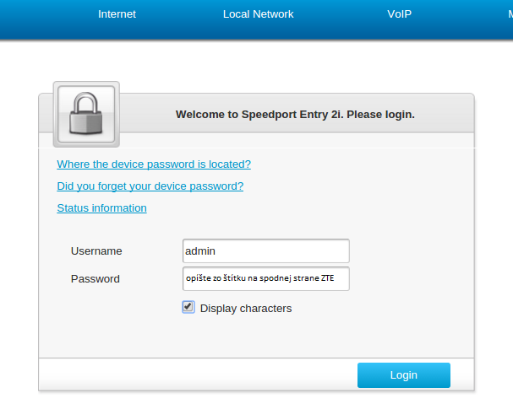513x420 pixels.
Task: Open the Internet menu tab
Action: pyautogui.click(x=117, y=14)
